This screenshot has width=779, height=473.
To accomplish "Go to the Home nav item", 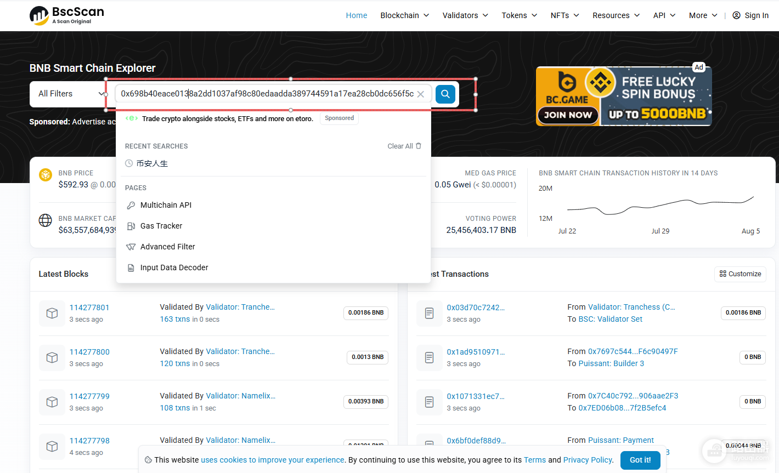I will point(357,15).
